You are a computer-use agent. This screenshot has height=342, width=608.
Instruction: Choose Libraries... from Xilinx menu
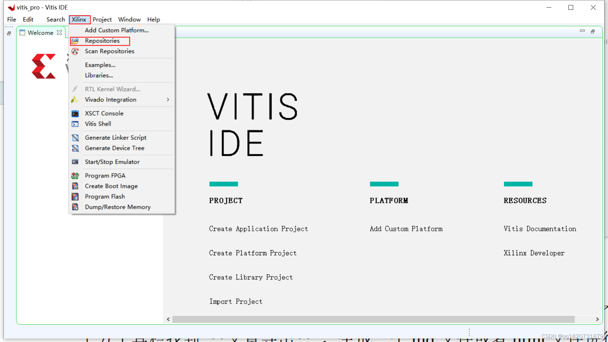pos(99,75)
